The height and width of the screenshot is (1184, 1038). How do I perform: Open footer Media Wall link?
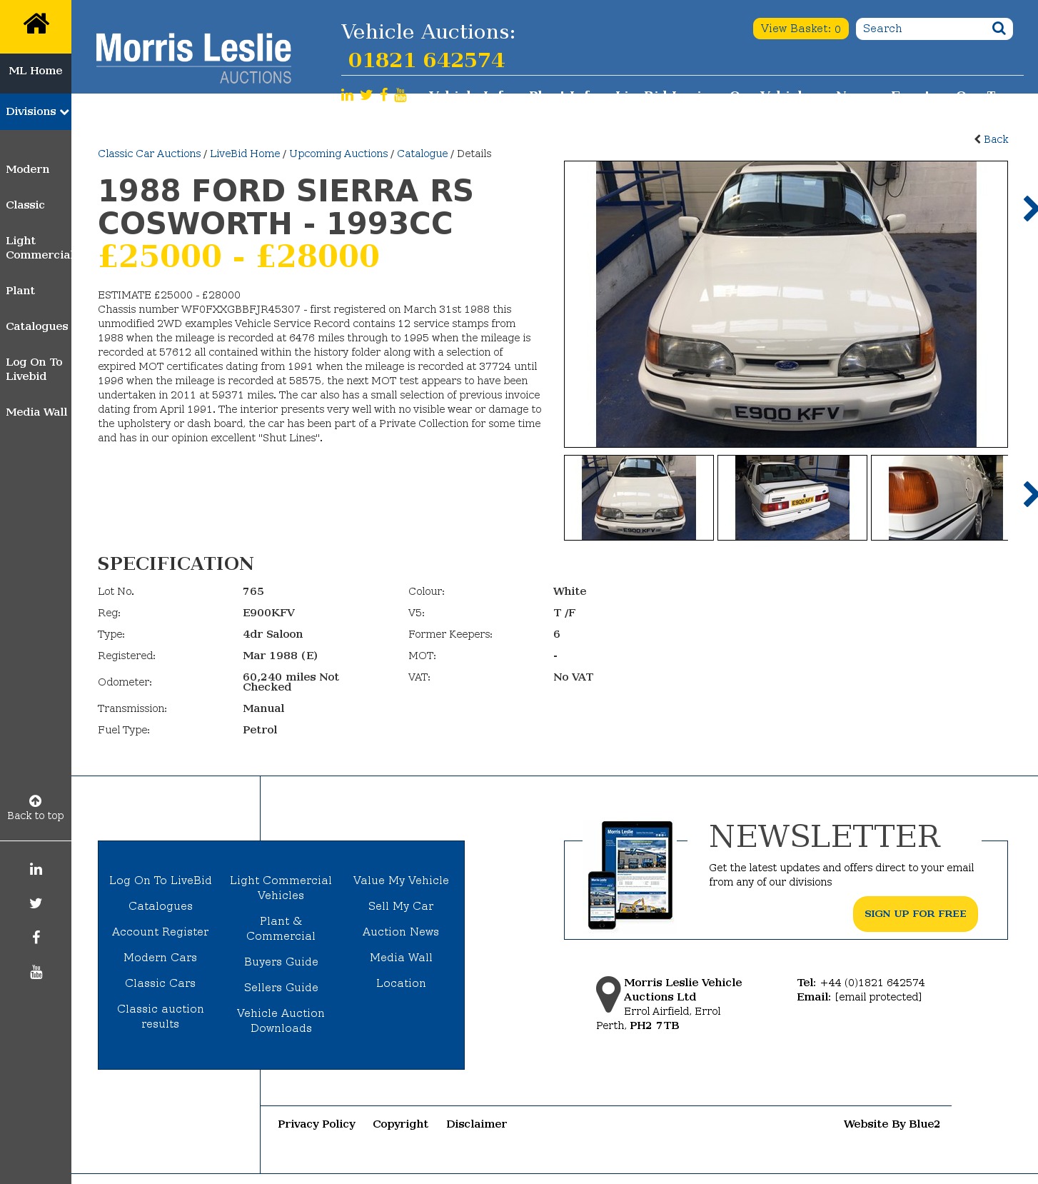point(401,958)
